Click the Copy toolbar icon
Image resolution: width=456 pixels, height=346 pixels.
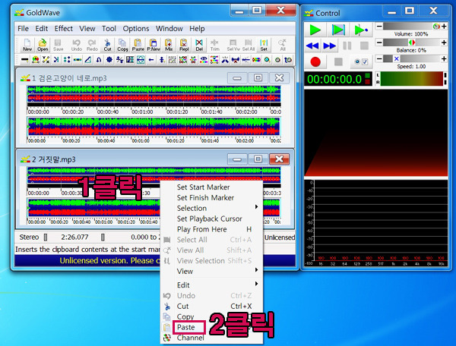tap(122, 45)
